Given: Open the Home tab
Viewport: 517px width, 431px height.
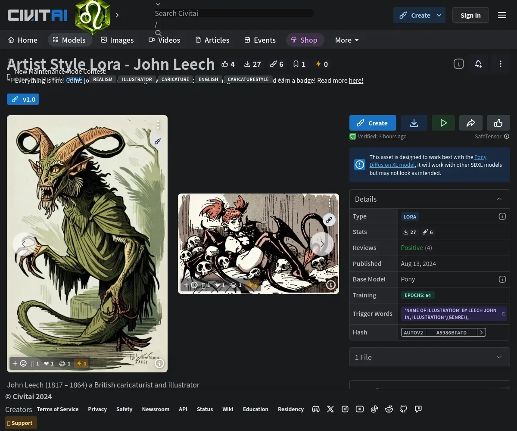Looking at the screenshot, I should [x=23, y=40].
